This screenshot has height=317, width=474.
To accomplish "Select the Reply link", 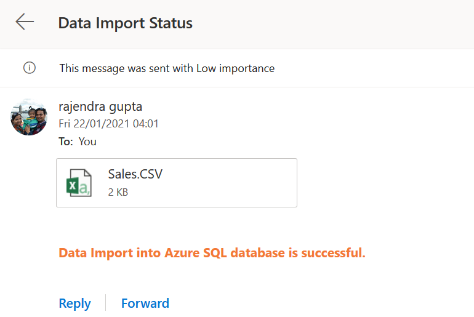I will 74,303.
